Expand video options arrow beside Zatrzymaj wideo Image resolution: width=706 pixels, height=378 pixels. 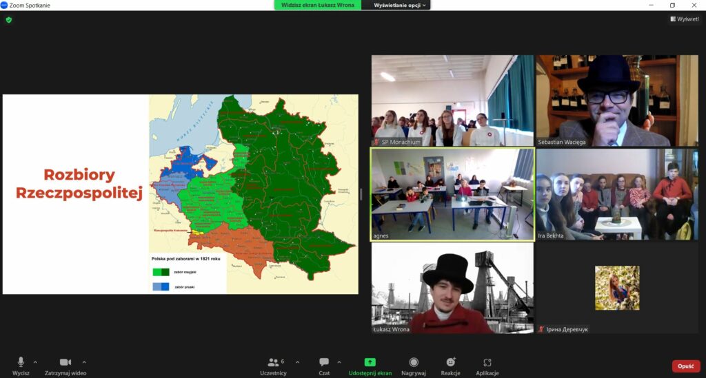click(x=84, y=361)
